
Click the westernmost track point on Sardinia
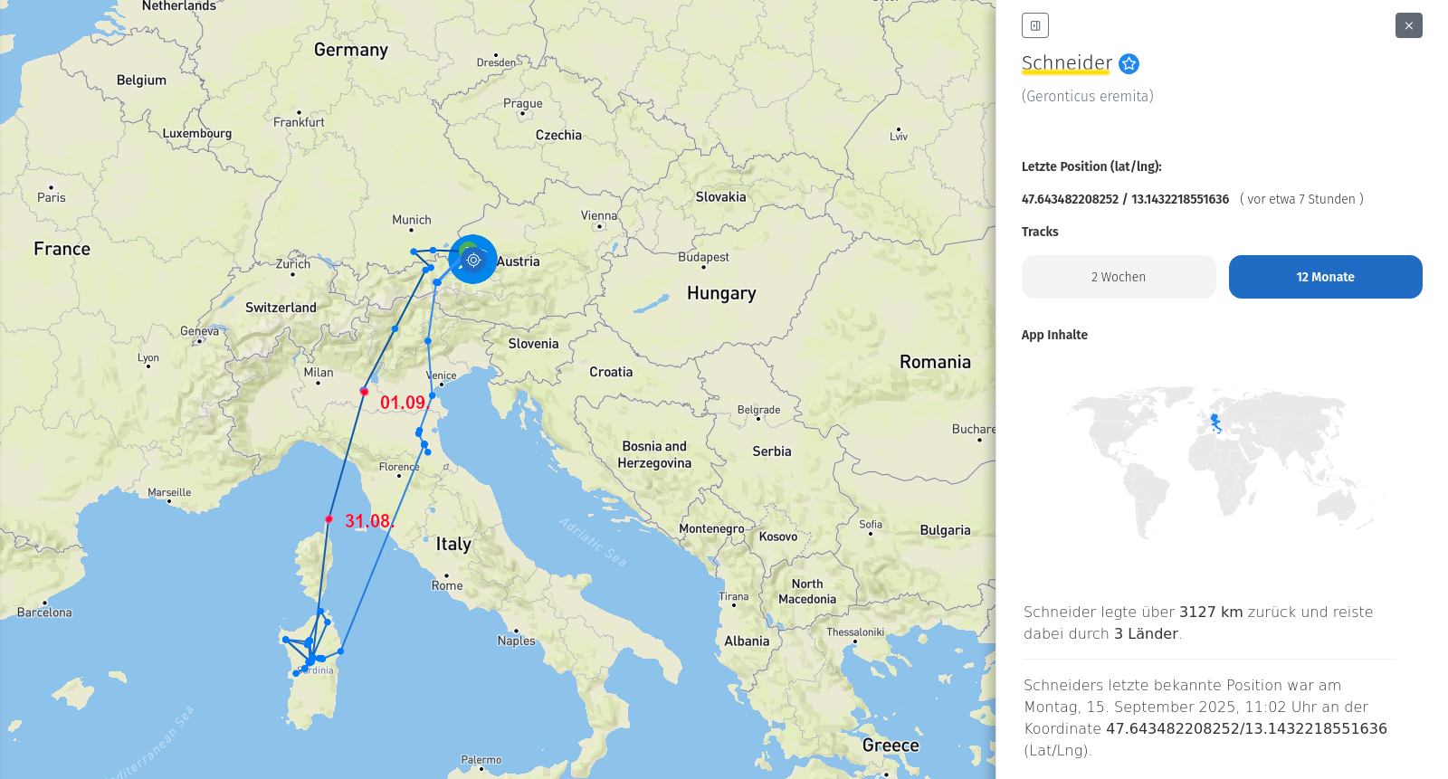pyautogui.click(x=286, y=640)
